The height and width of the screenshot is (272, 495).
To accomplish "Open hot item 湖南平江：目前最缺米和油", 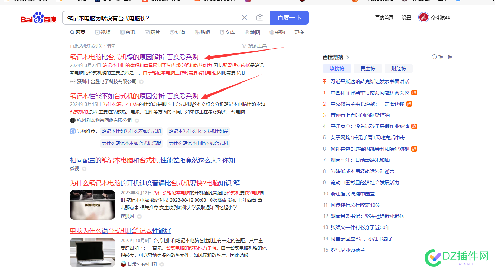I will (x=360, y=160).
